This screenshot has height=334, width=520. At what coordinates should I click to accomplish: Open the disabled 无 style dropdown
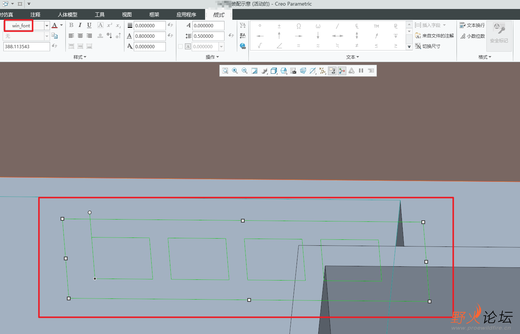pos(47,36)
